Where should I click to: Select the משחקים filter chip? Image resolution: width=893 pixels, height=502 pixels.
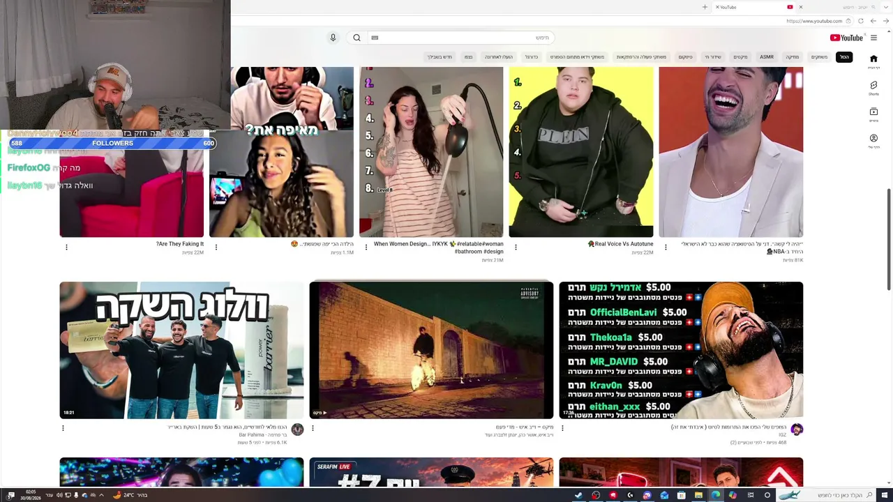[x=819, y=57]
